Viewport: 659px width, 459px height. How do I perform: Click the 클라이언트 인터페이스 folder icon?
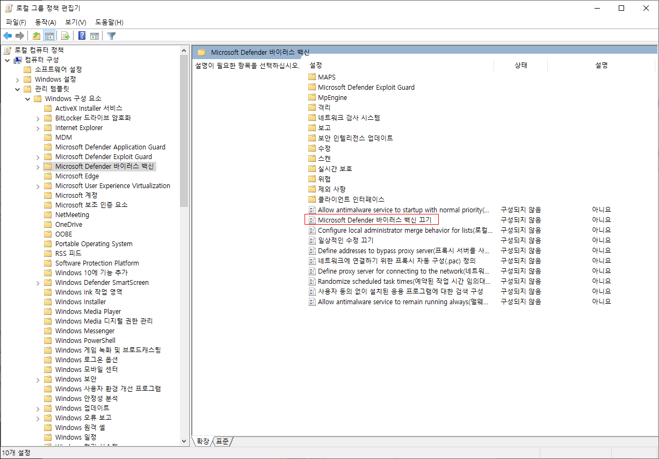(312, 199)
